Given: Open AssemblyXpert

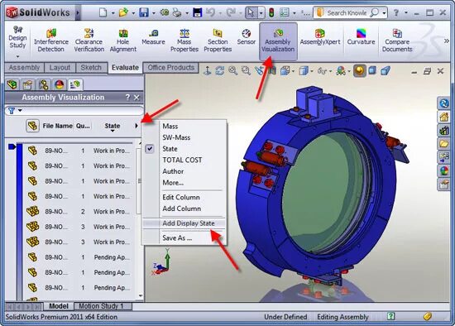Looking at the screenshot, I should point(320,37).
